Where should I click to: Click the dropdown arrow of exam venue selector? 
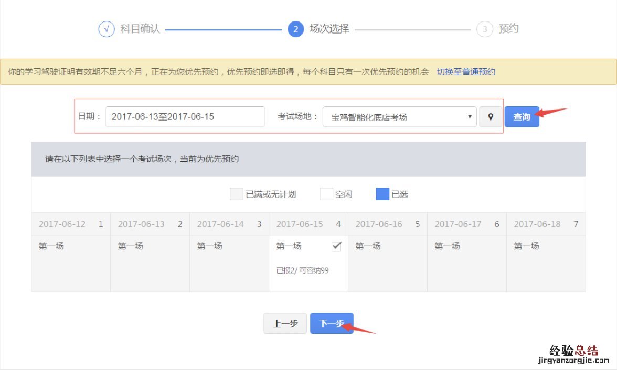[x=470, y=117]
